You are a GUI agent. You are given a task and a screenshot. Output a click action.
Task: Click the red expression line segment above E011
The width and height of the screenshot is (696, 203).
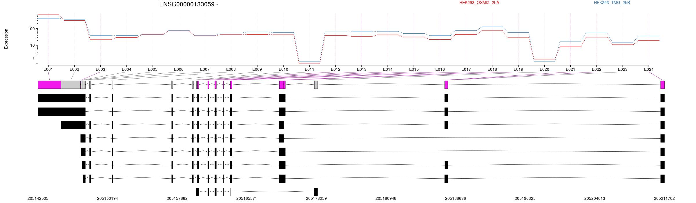[309, 63]
